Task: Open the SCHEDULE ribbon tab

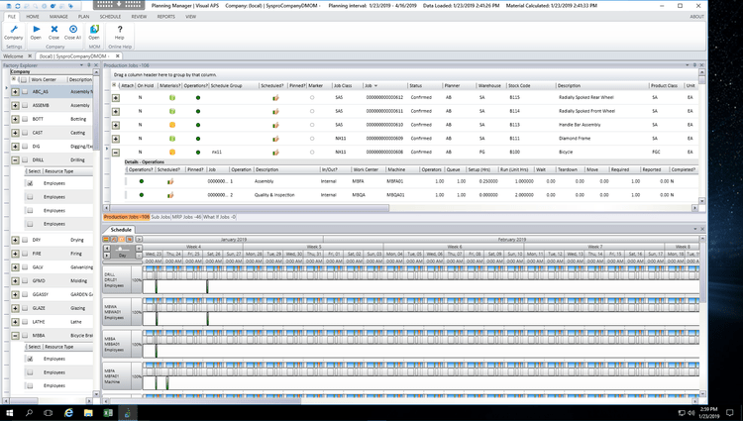Action: click(110, 17)
